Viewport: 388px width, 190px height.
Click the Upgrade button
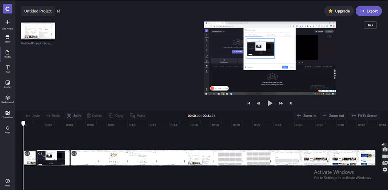[339, 11]
